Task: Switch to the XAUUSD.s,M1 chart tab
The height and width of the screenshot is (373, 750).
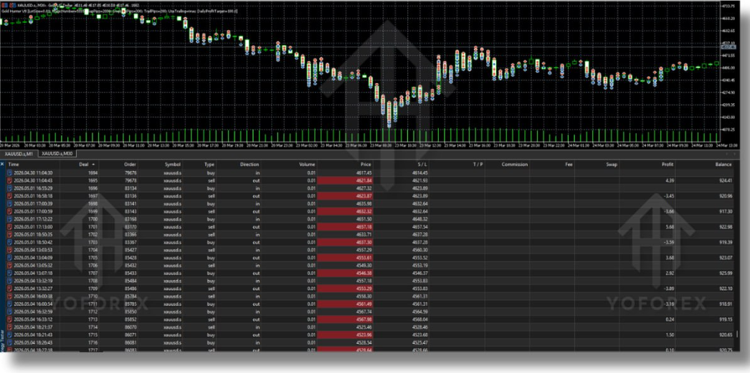Action: coord(19,154)
